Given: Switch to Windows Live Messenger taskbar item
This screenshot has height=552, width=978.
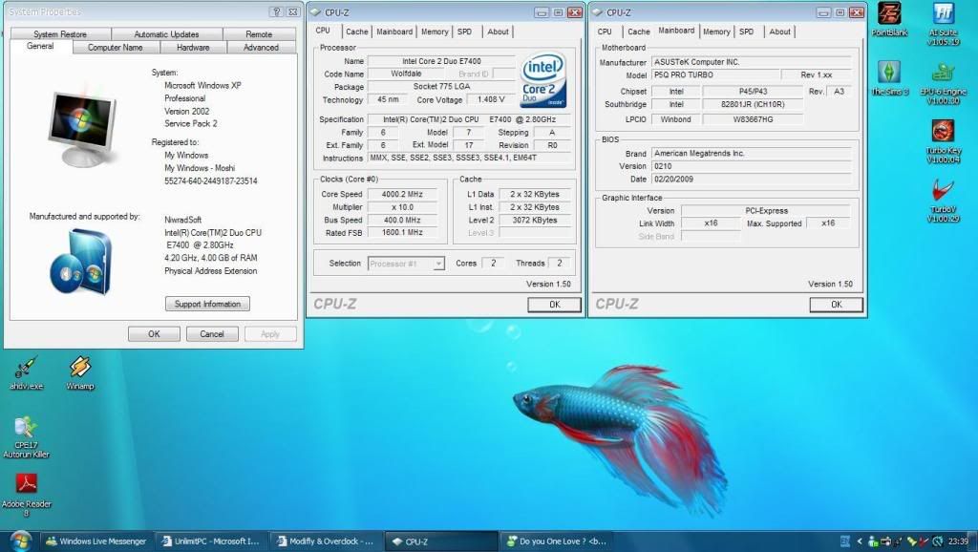Looking at the screenshot, I should [96, 541].
